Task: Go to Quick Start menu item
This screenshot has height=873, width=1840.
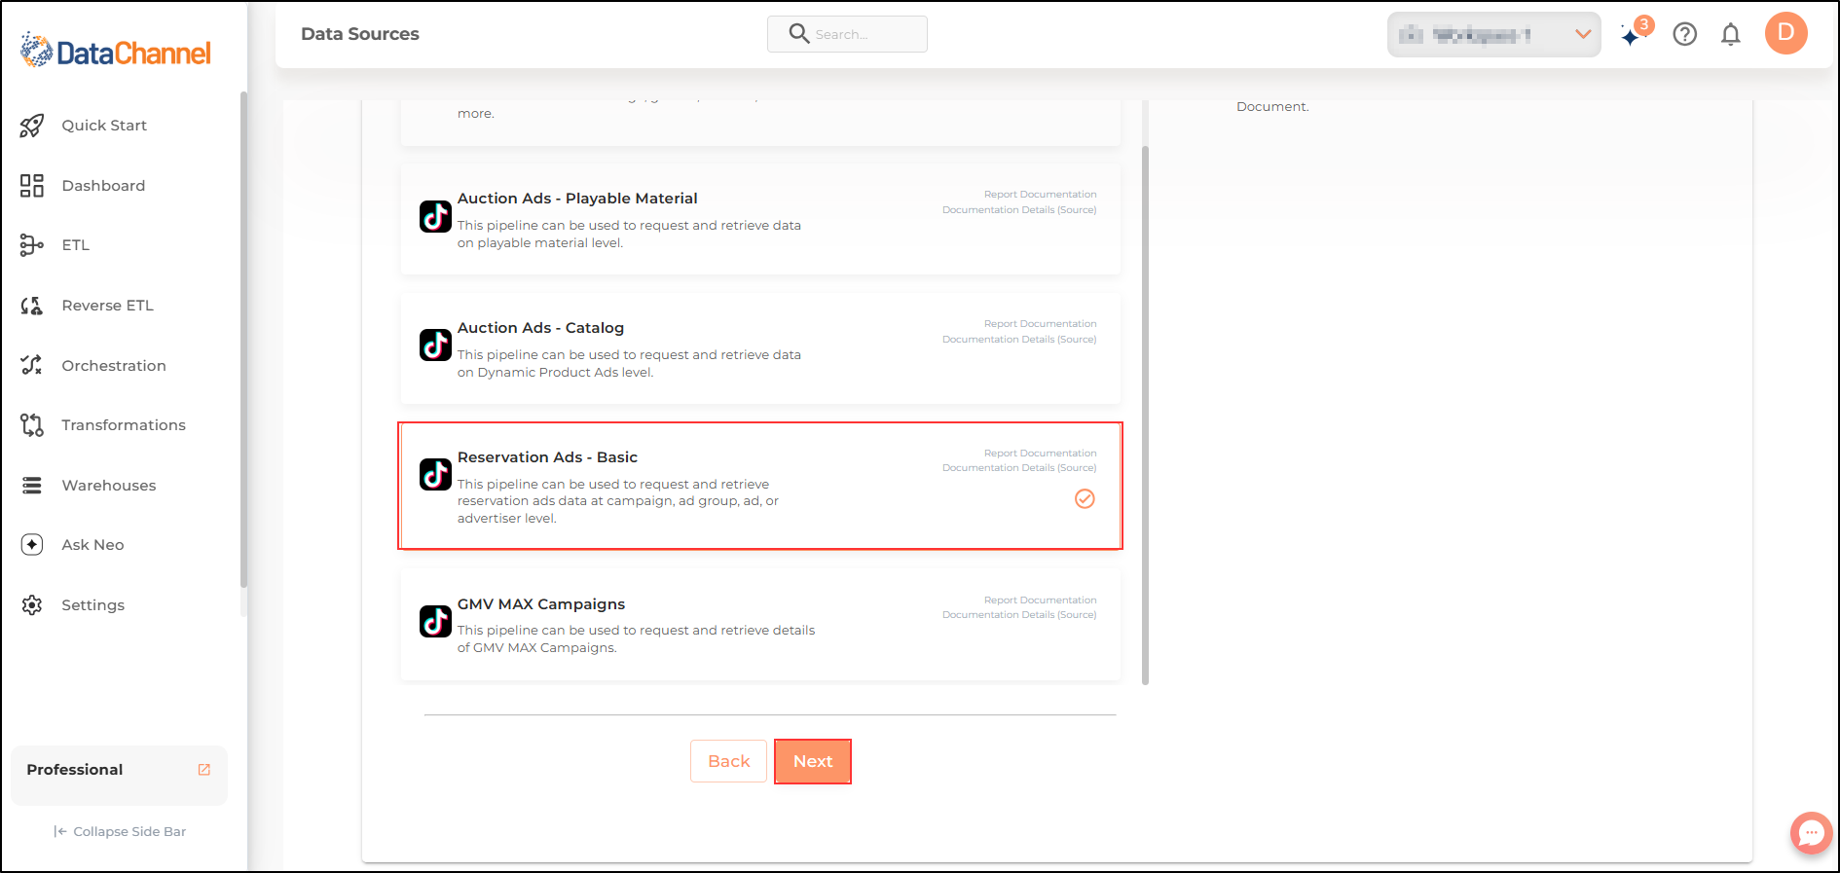Action: pos(104,126)
